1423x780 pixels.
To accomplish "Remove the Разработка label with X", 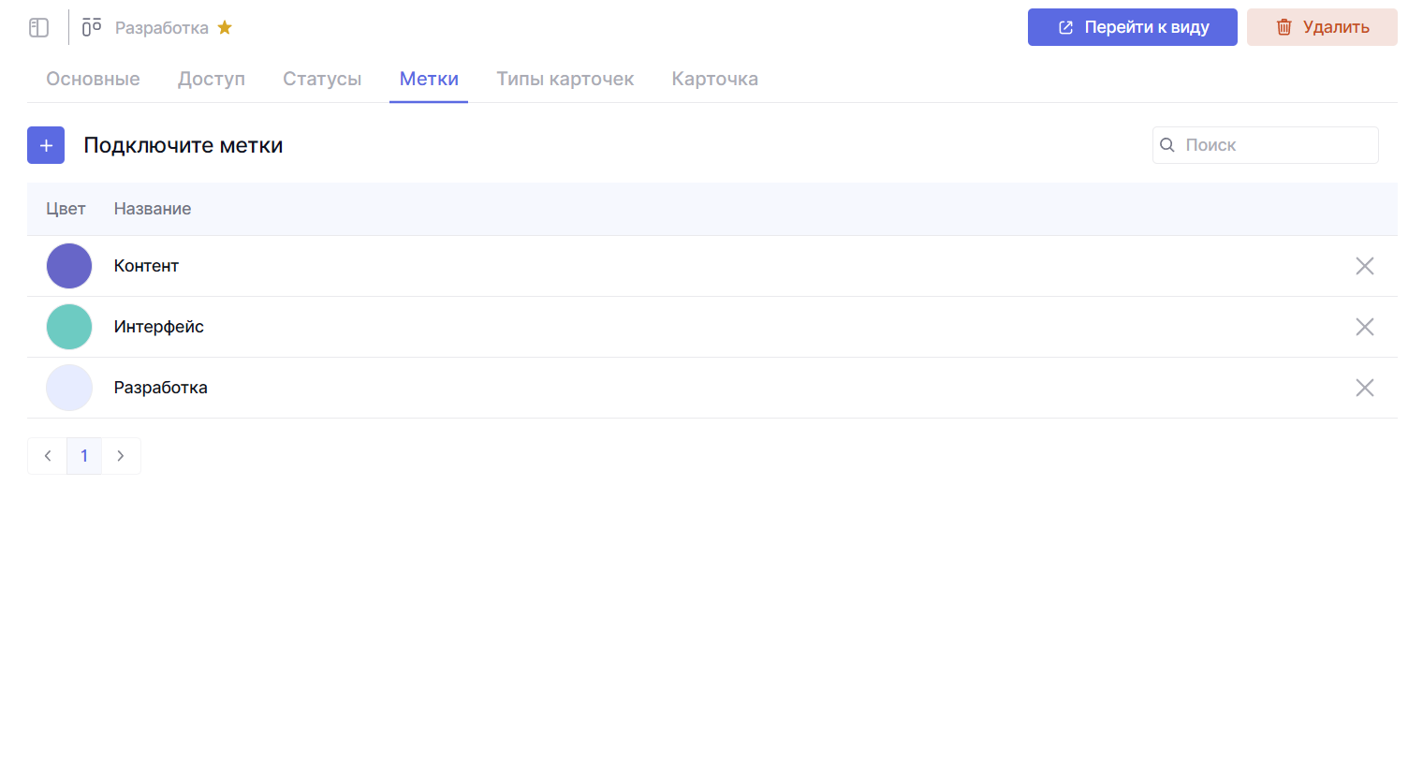I will click(x=1364, y=388).
